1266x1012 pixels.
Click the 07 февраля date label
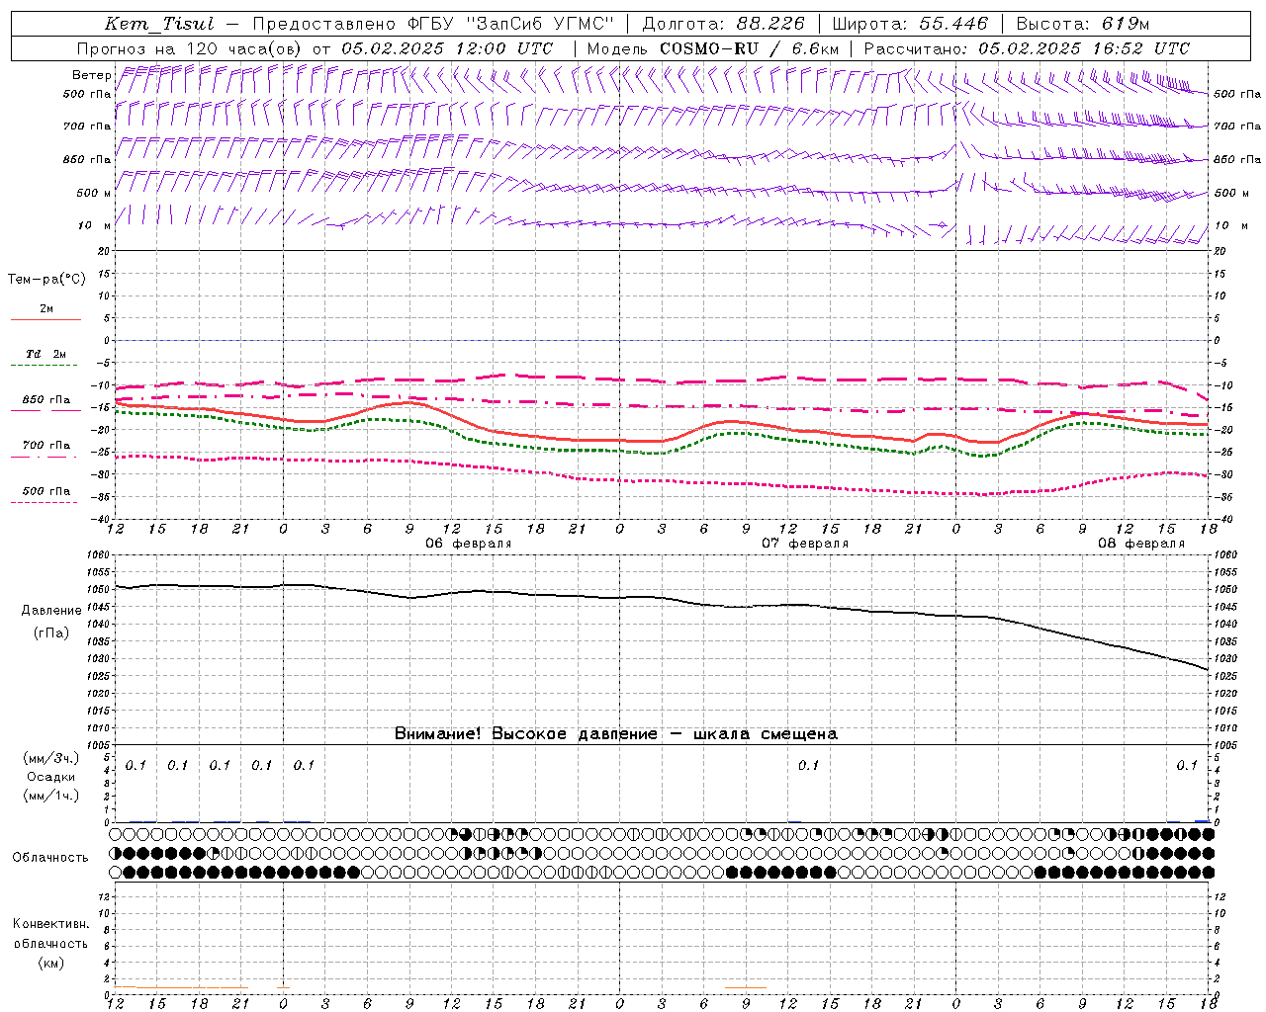[x=804, y=544]
